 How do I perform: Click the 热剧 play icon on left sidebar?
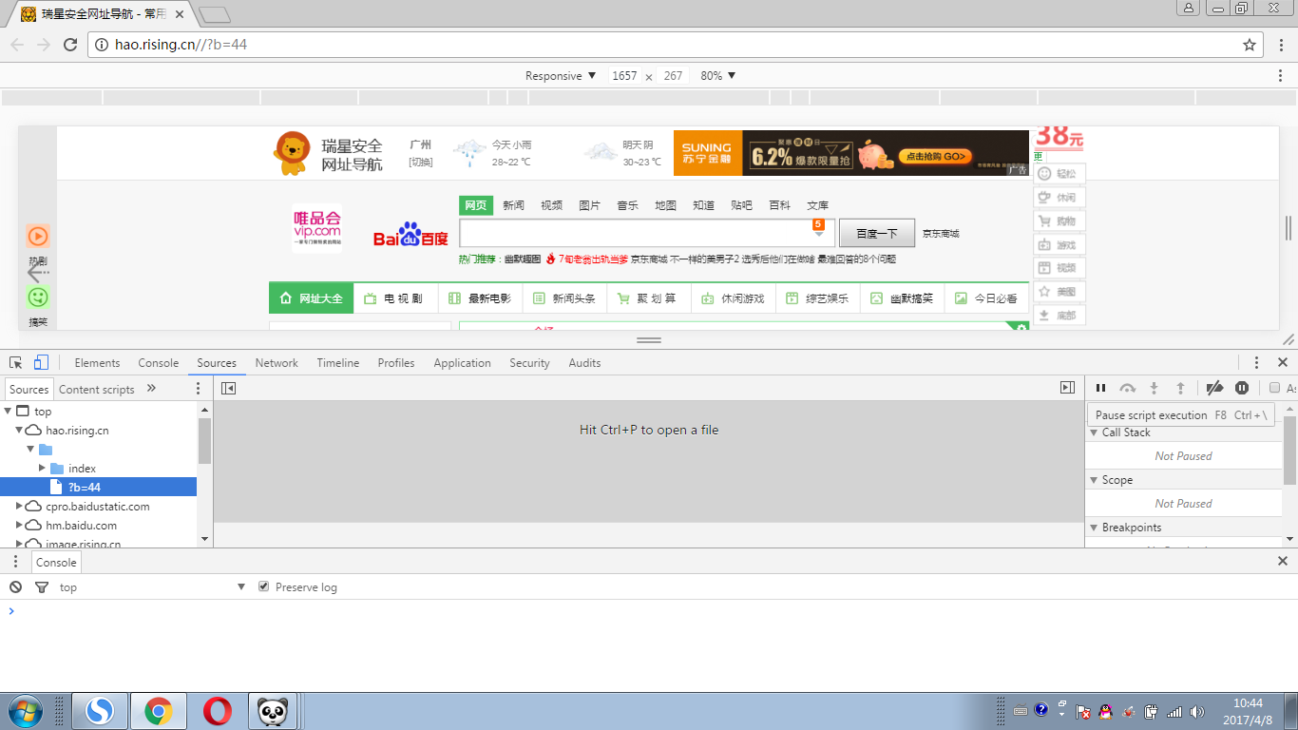point(38,236)
